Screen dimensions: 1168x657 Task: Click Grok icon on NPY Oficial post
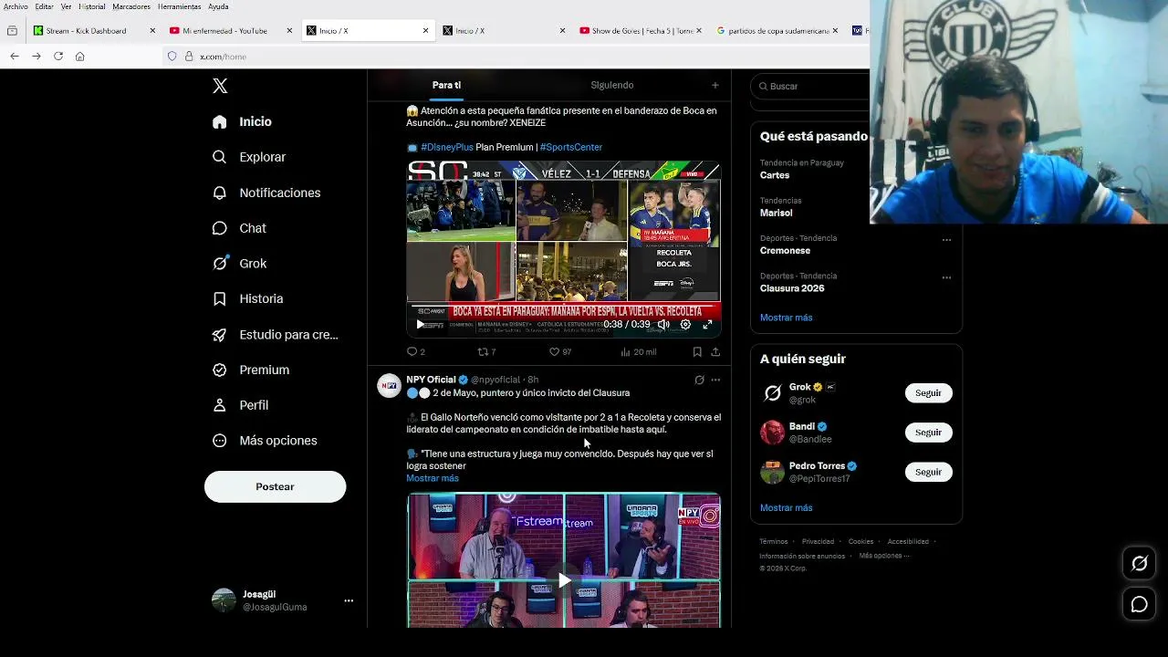click(699, 380)
